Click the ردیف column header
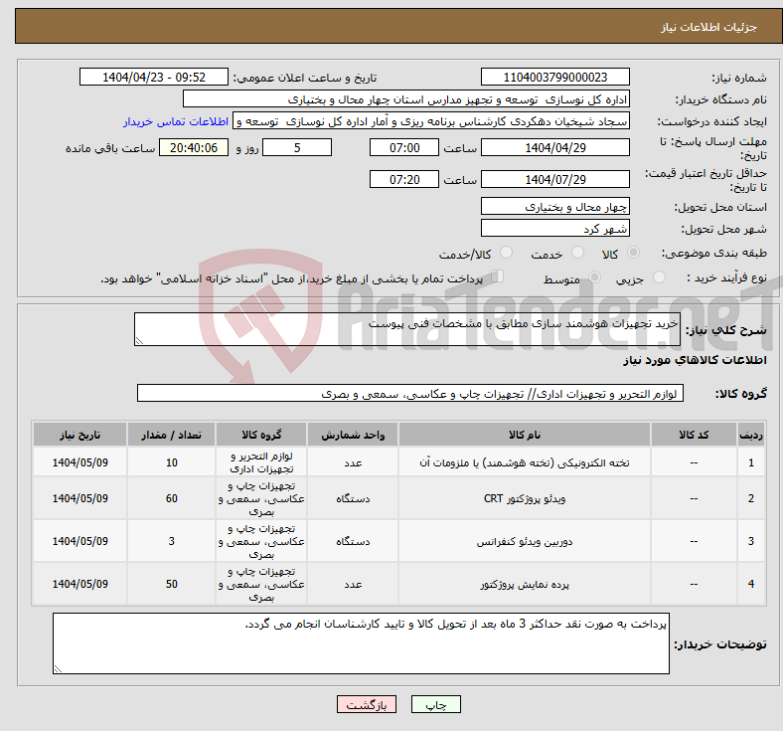The height and width of the screenshot is (731, 783). pos(750,435)
